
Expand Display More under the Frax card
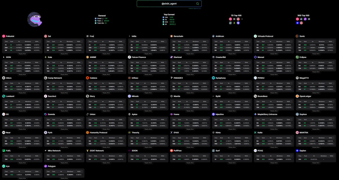point(106,54)
